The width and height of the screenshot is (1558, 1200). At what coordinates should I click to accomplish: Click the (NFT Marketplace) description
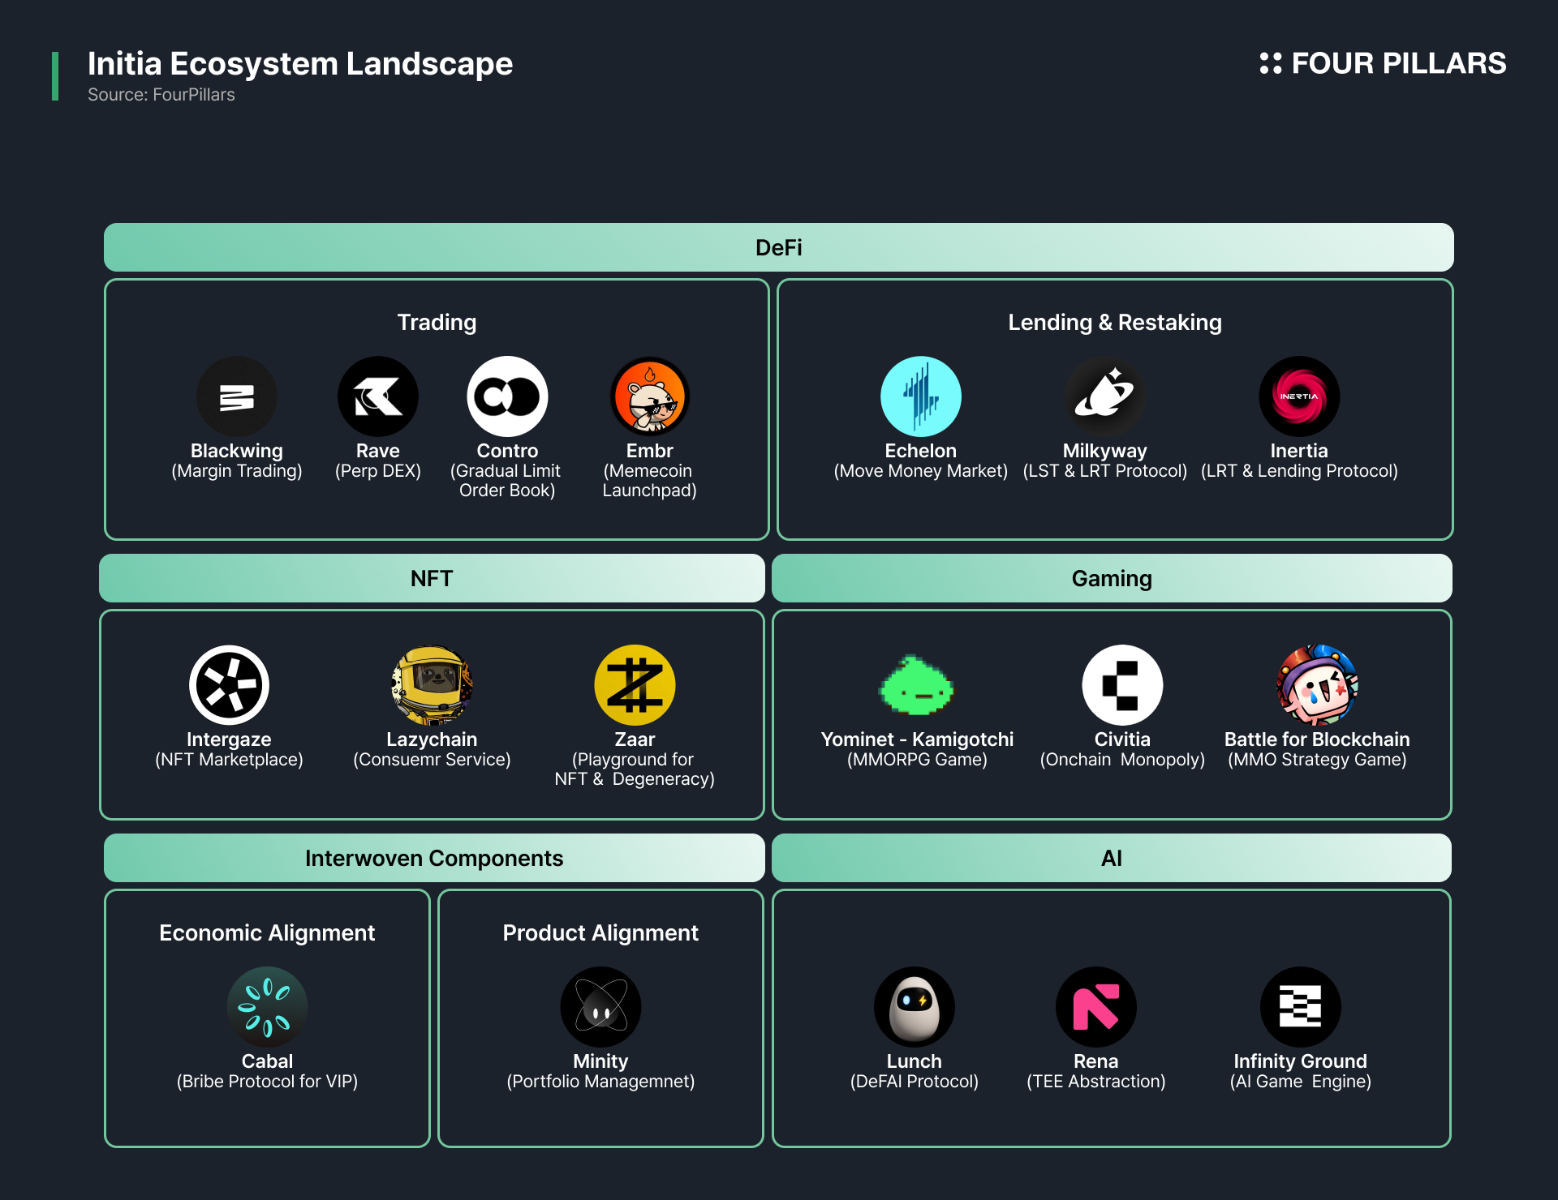click(x=229, y=760)
